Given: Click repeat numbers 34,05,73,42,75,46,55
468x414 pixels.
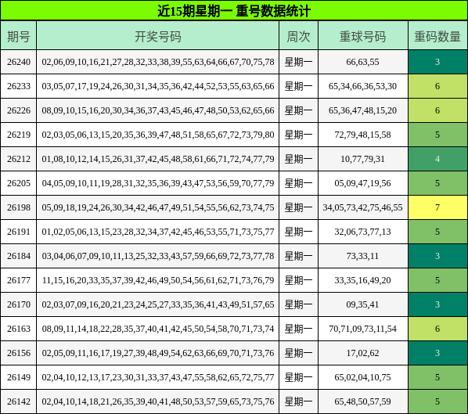Looking at the screenshot, I should click(x=362, y=207).
